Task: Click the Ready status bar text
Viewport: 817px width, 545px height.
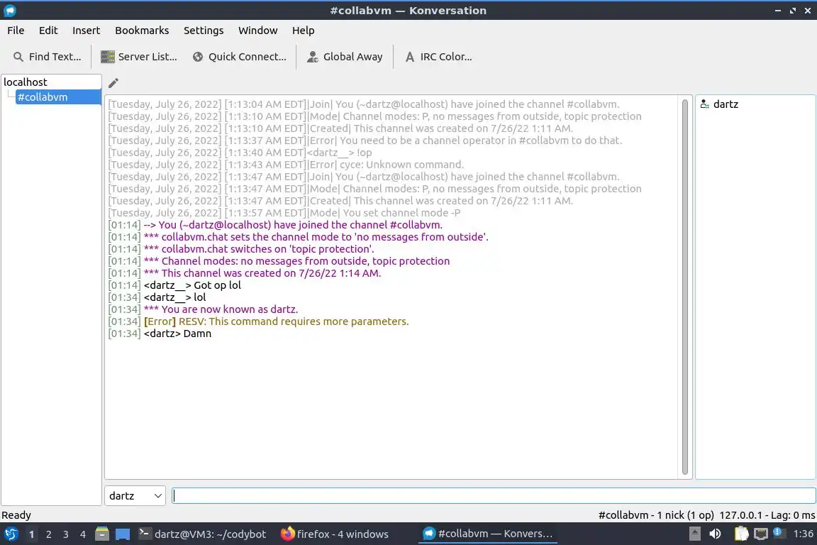Action: coord(16,515)
